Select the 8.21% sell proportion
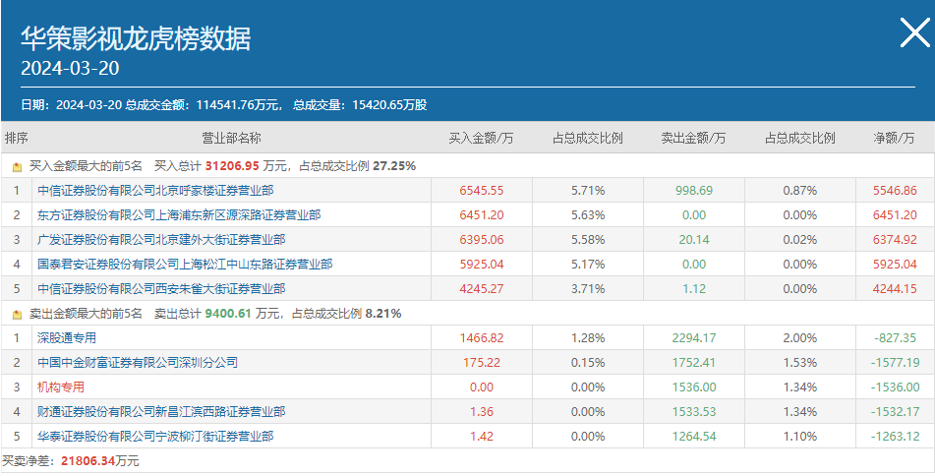Screen dimensions: 935x476 (x=383, y=313)
